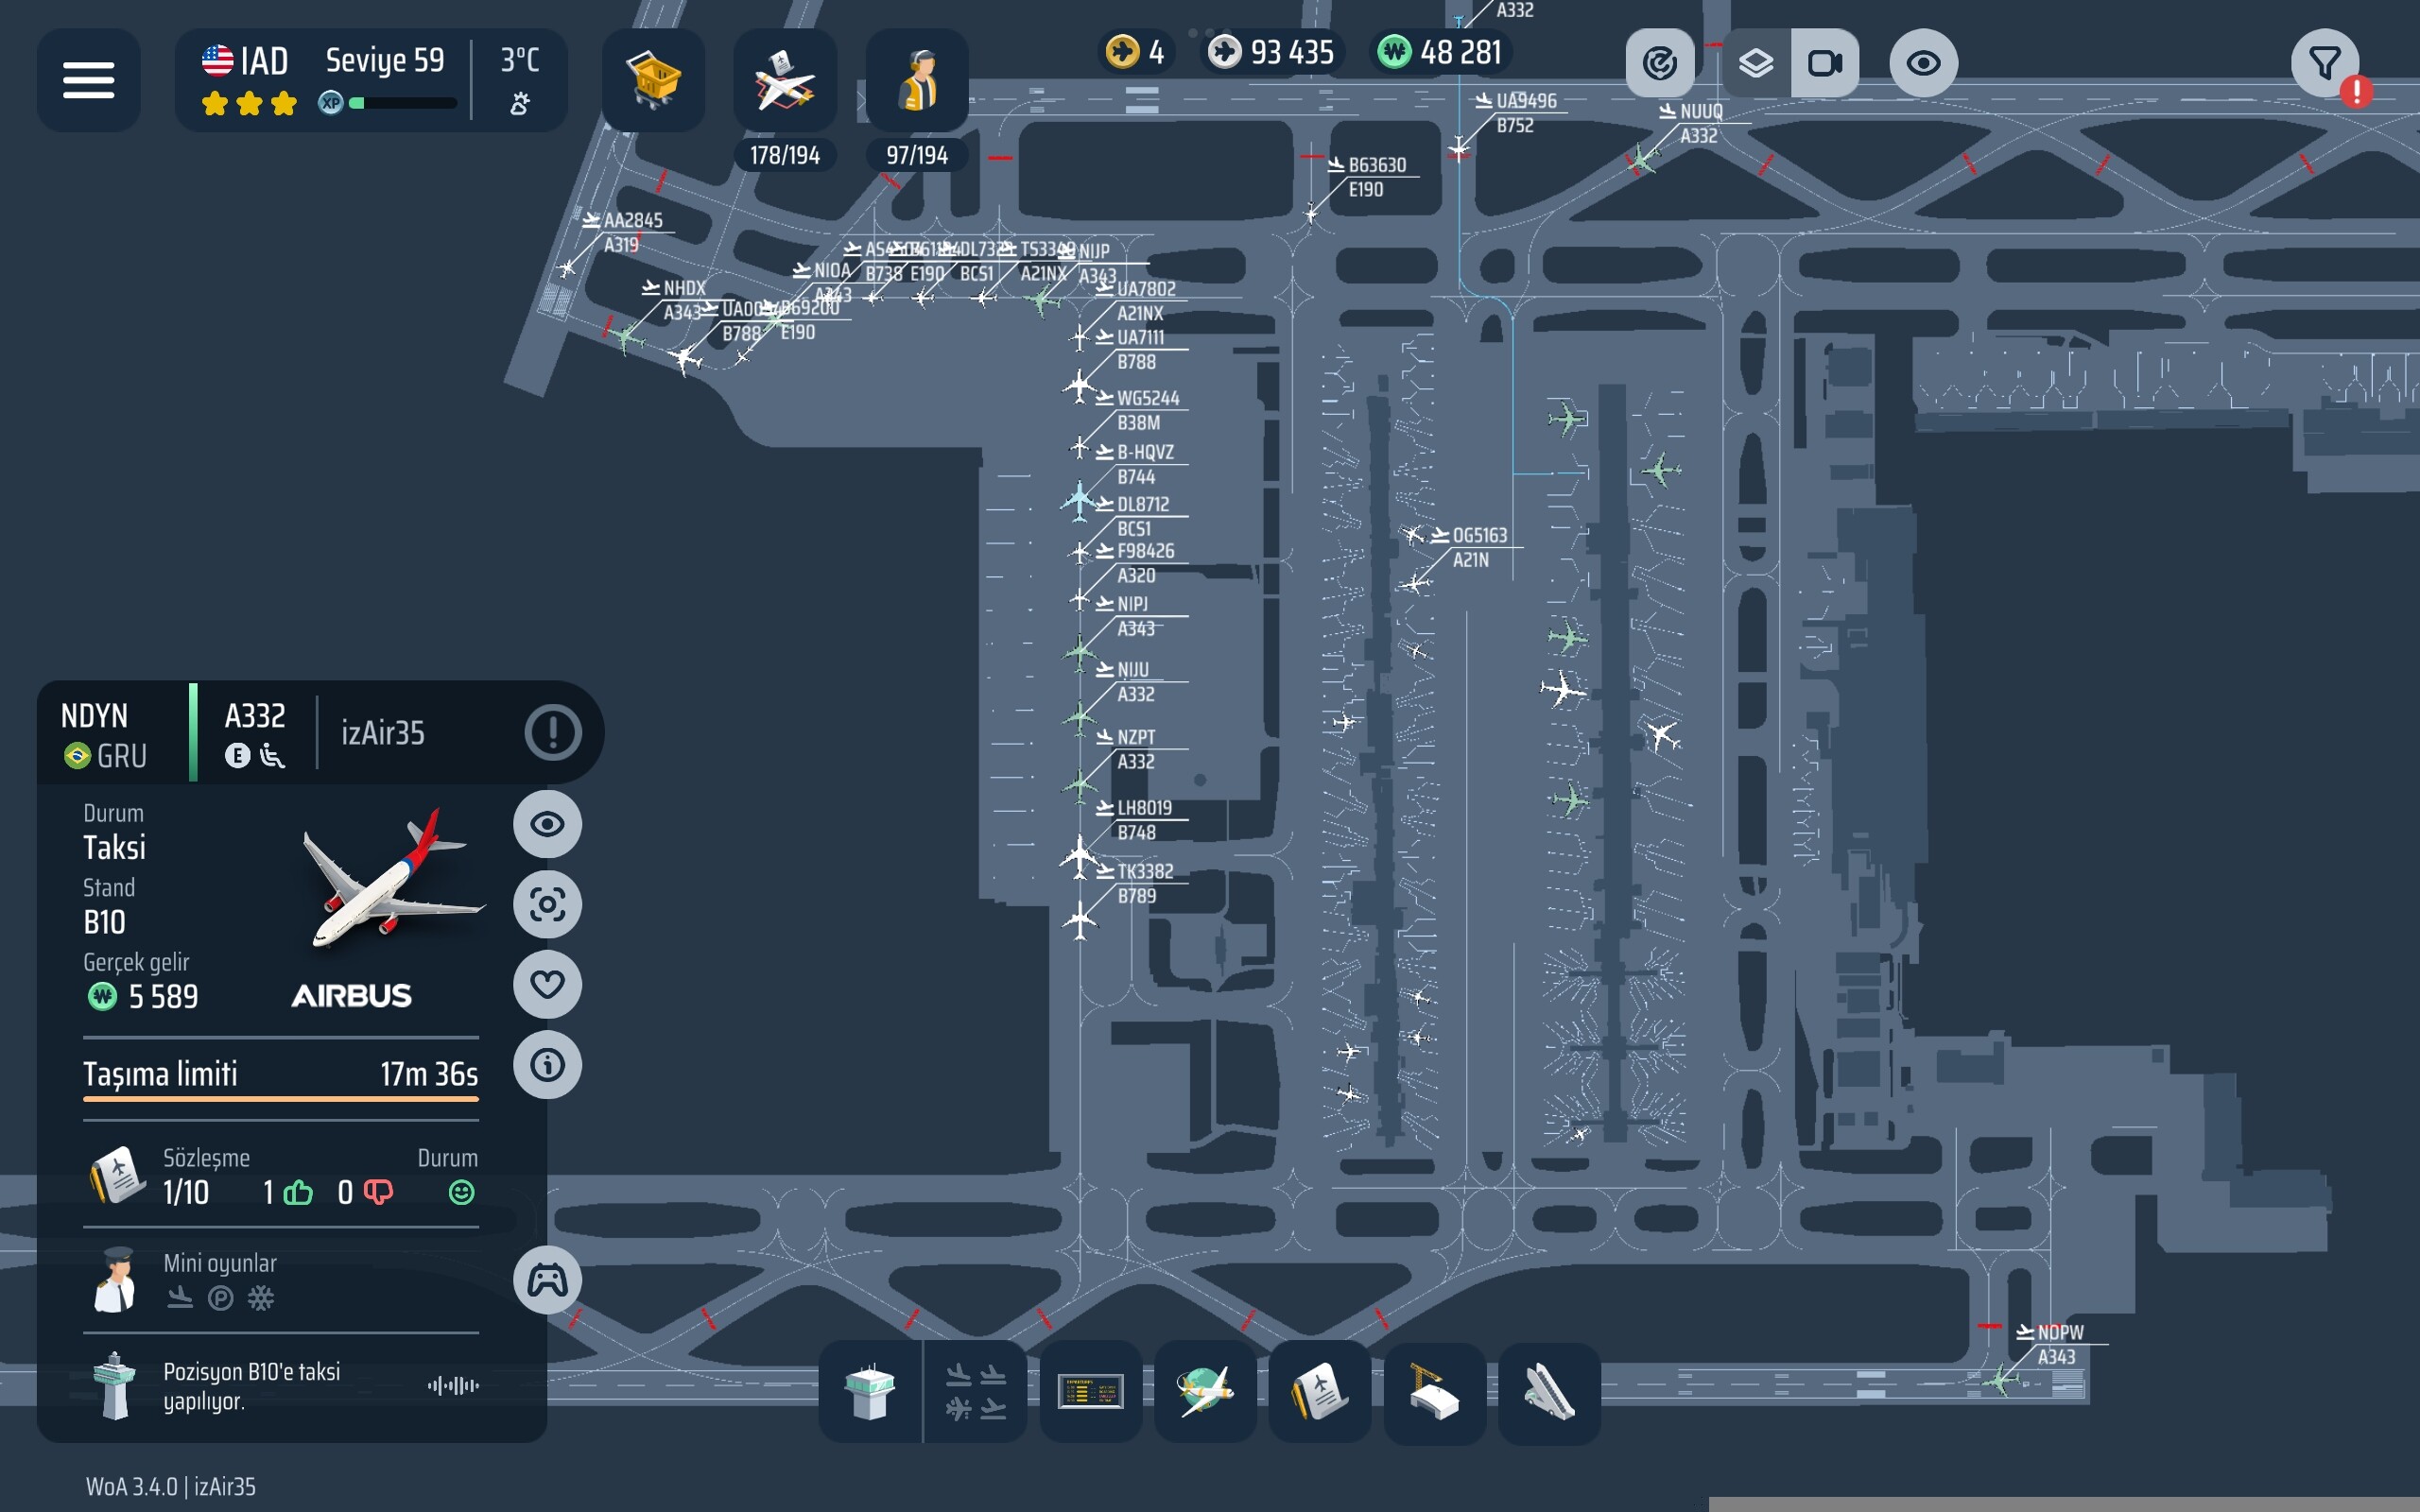Follow the aircraft with eye button

(x=547, y=824)
